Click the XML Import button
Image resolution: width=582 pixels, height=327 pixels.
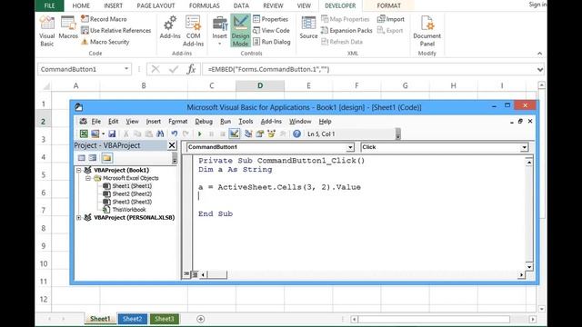coord(390,19)
